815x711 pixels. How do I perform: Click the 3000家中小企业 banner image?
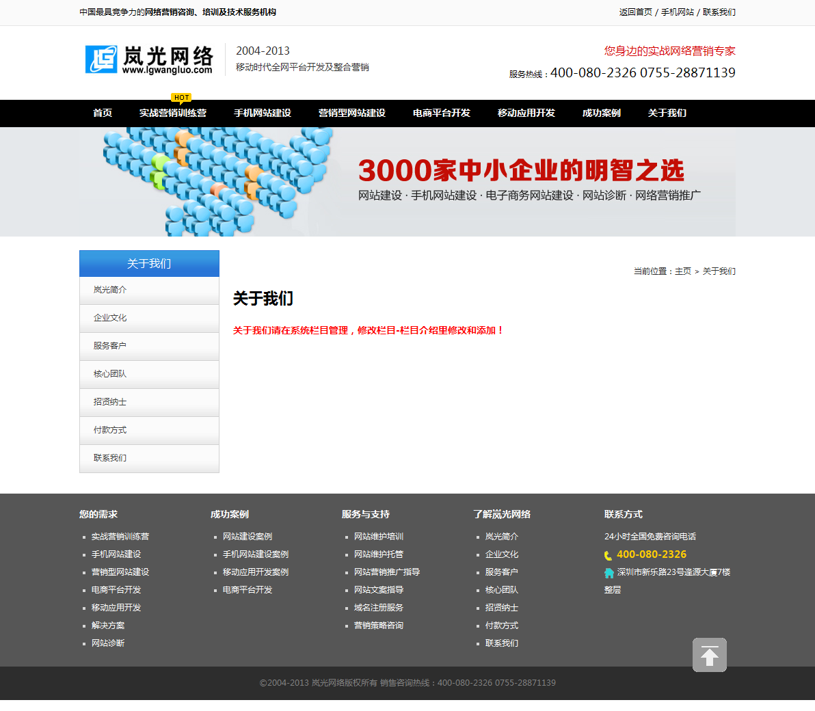(407, 182)
